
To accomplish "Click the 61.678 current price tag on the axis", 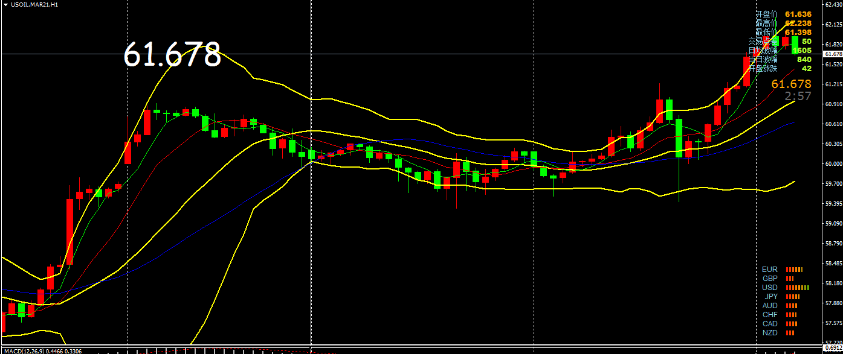I will pos(833,54).
